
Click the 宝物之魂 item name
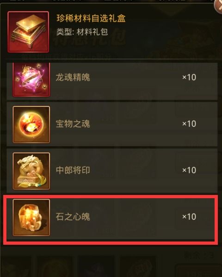73,124
